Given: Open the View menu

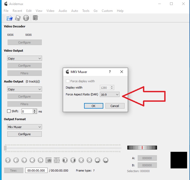Looking at the screenshot, I should point(39,11).
